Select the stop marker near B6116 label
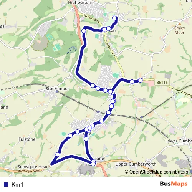192x192 pixels. coord(141,80)
